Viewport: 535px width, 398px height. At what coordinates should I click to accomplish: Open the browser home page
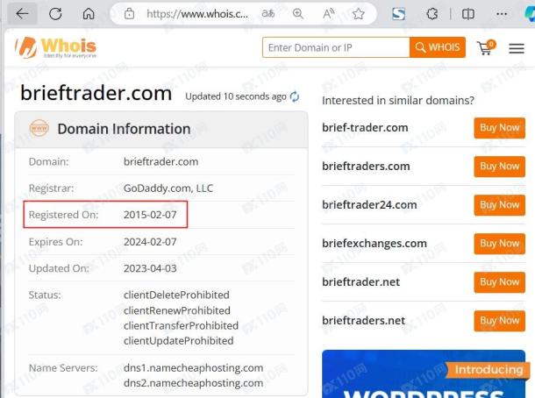click(89, 14)
